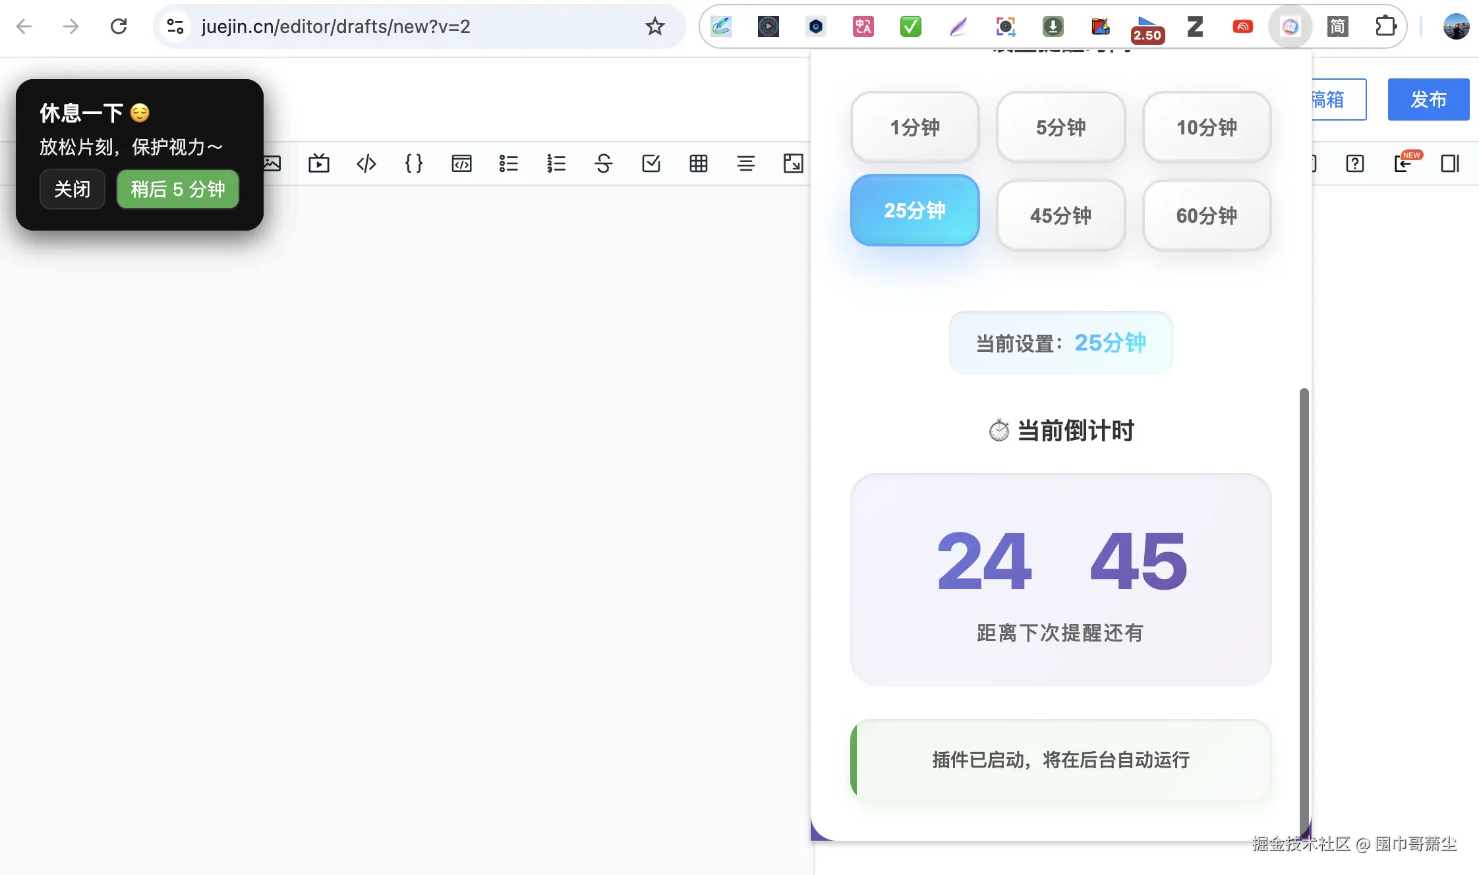The width and height of the screenshot is (1479, 875).
Task: Open site settings from the address bar
Action: 174,26
